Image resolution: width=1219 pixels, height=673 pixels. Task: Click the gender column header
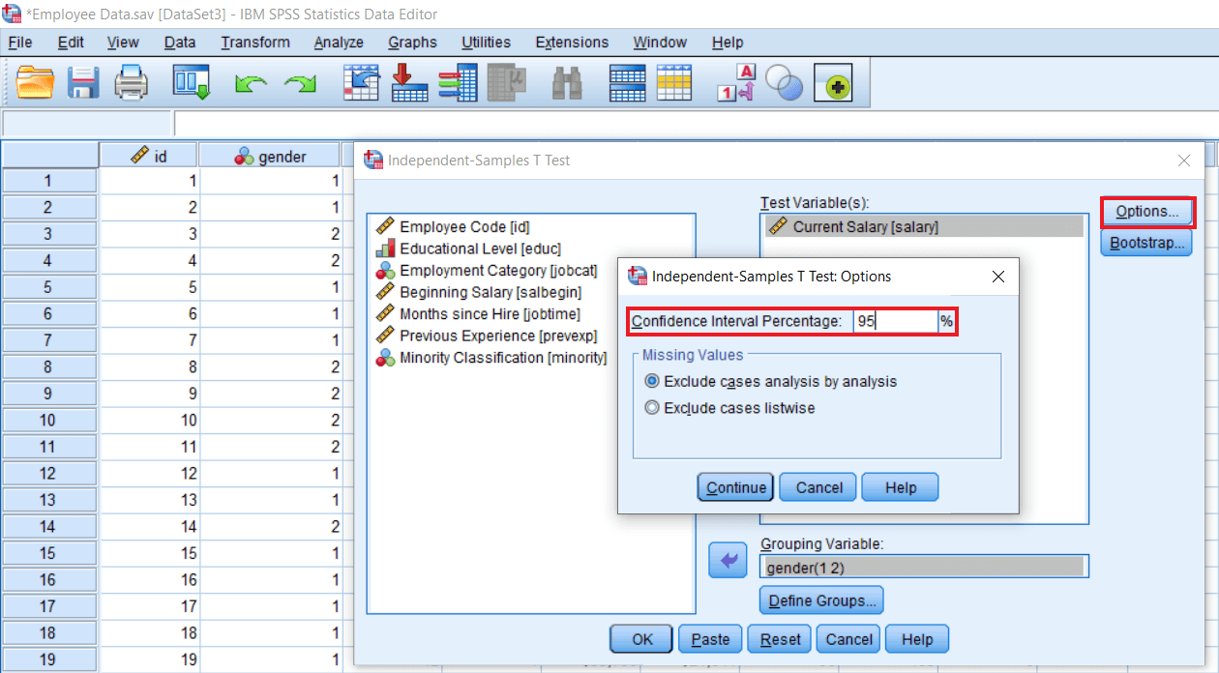point(270,156)
